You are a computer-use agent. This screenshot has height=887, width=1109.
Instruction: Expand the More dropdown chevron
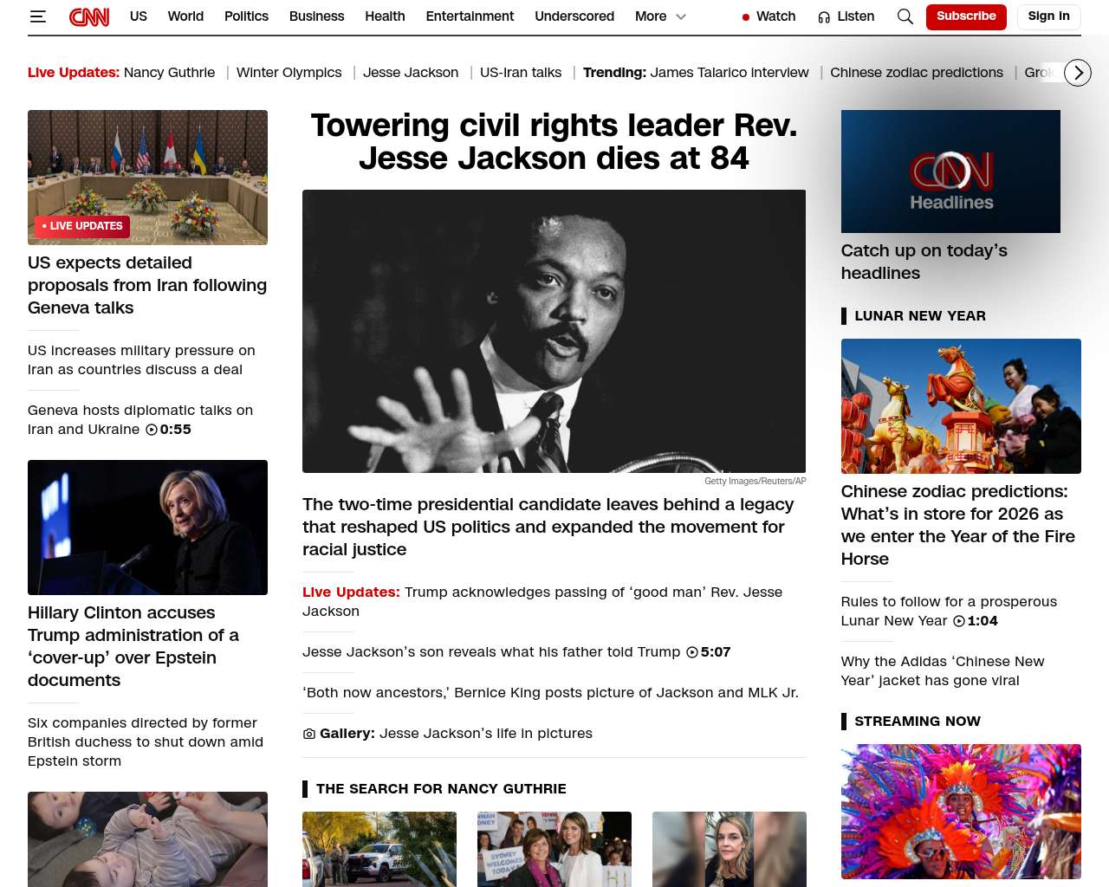point(681,16)
